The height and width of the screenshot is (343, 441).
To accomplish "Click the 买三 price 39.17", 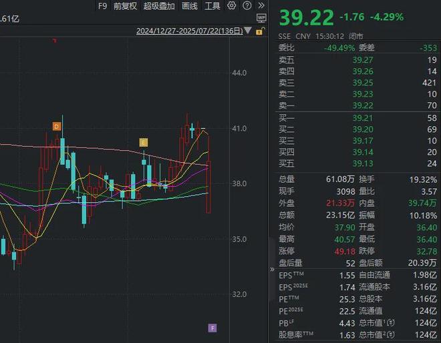I will (x=363, y=140).
